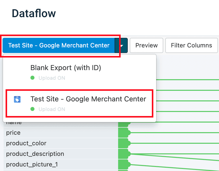
Task: Toggle Upload ON under the Test Site list entry
Action: pos(52,109)
